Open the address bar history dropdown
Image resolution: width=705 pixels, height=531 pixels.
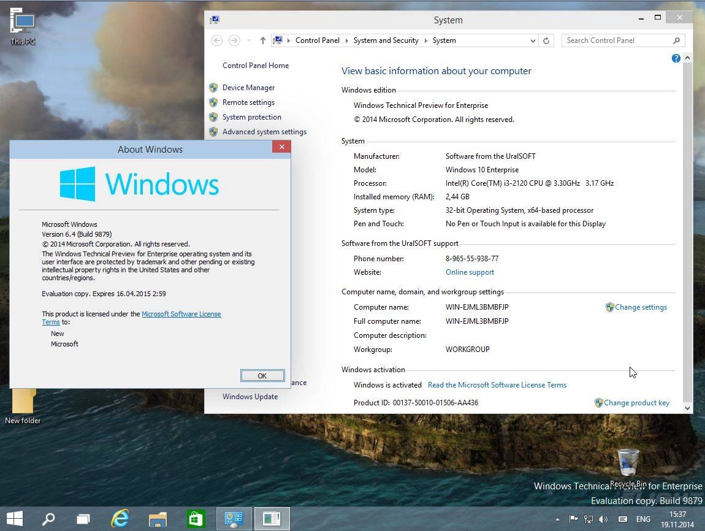(x=533, y=40)
